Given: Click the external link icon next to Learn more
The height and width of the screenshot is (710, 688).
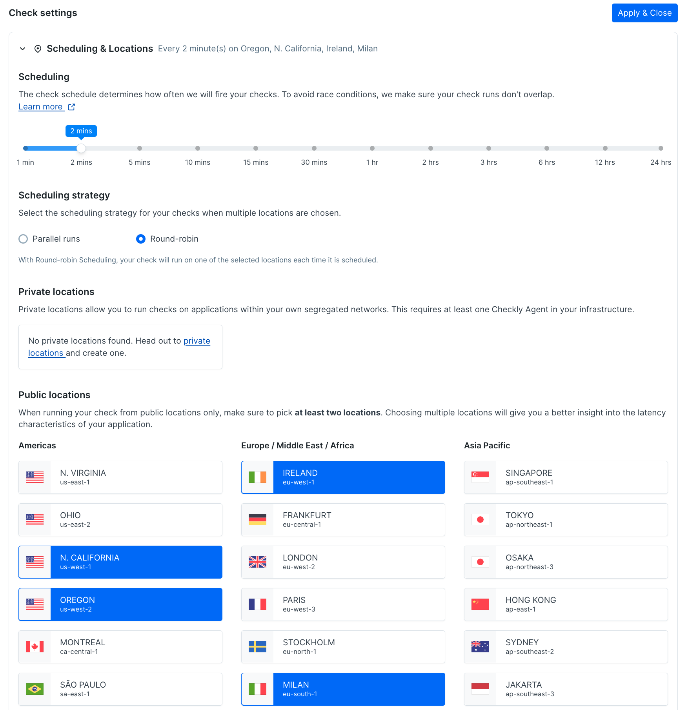Looking at the screenshot, I should click(71, 106).
